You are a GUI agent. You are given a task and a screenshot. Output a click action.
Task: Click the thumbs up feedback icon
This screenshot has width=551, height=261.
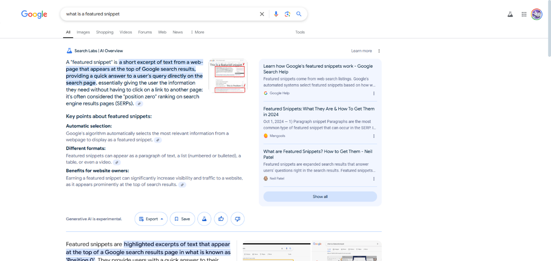pos(221,219)
